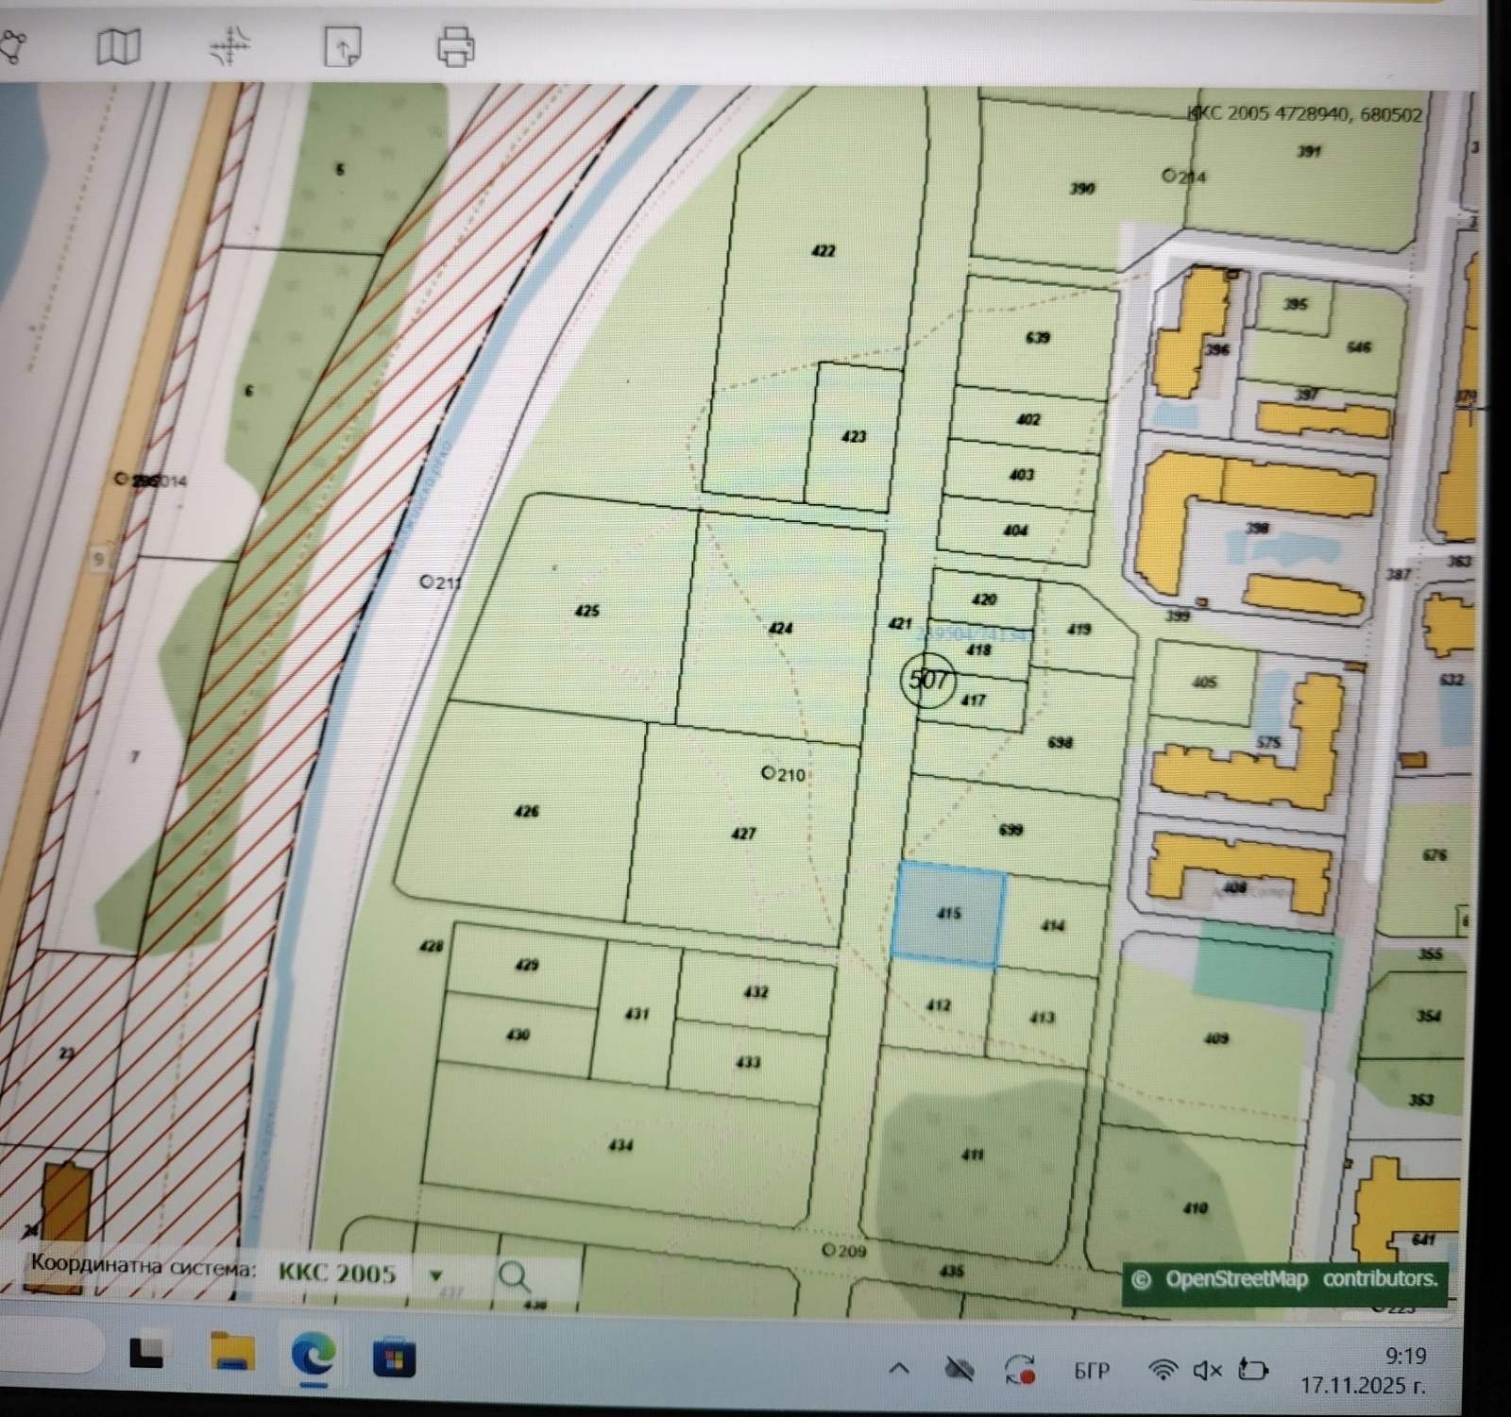Click the magnifier search icon by coordinate system
The height and width of the screenshot is (1417, 1511).
pos(514,1277)
